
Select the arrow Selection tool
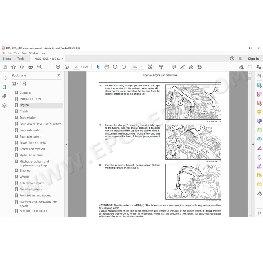pyautogui.click(x=98, y=67)
